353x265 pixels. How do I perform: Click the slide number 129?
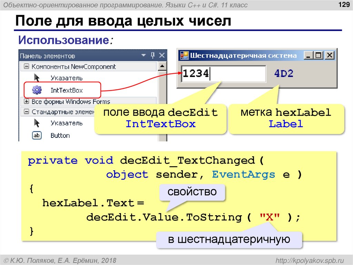(344, 4)
